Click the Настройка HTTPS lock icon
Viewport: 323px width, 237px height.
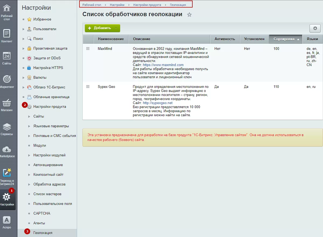click(x=29, y=68)
